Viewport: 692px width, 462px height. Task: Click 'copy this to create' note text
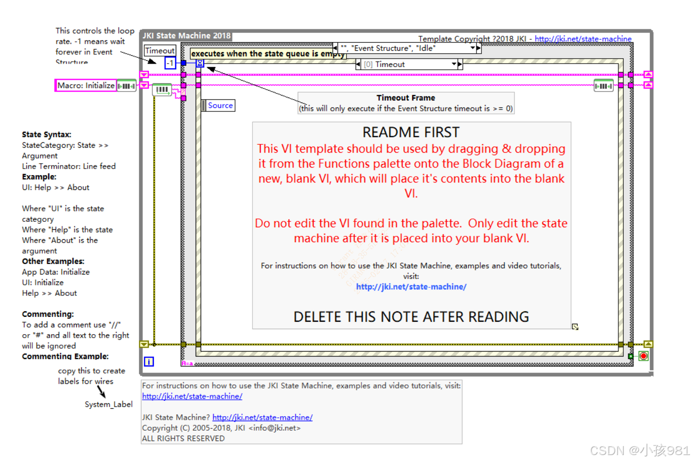92,370
